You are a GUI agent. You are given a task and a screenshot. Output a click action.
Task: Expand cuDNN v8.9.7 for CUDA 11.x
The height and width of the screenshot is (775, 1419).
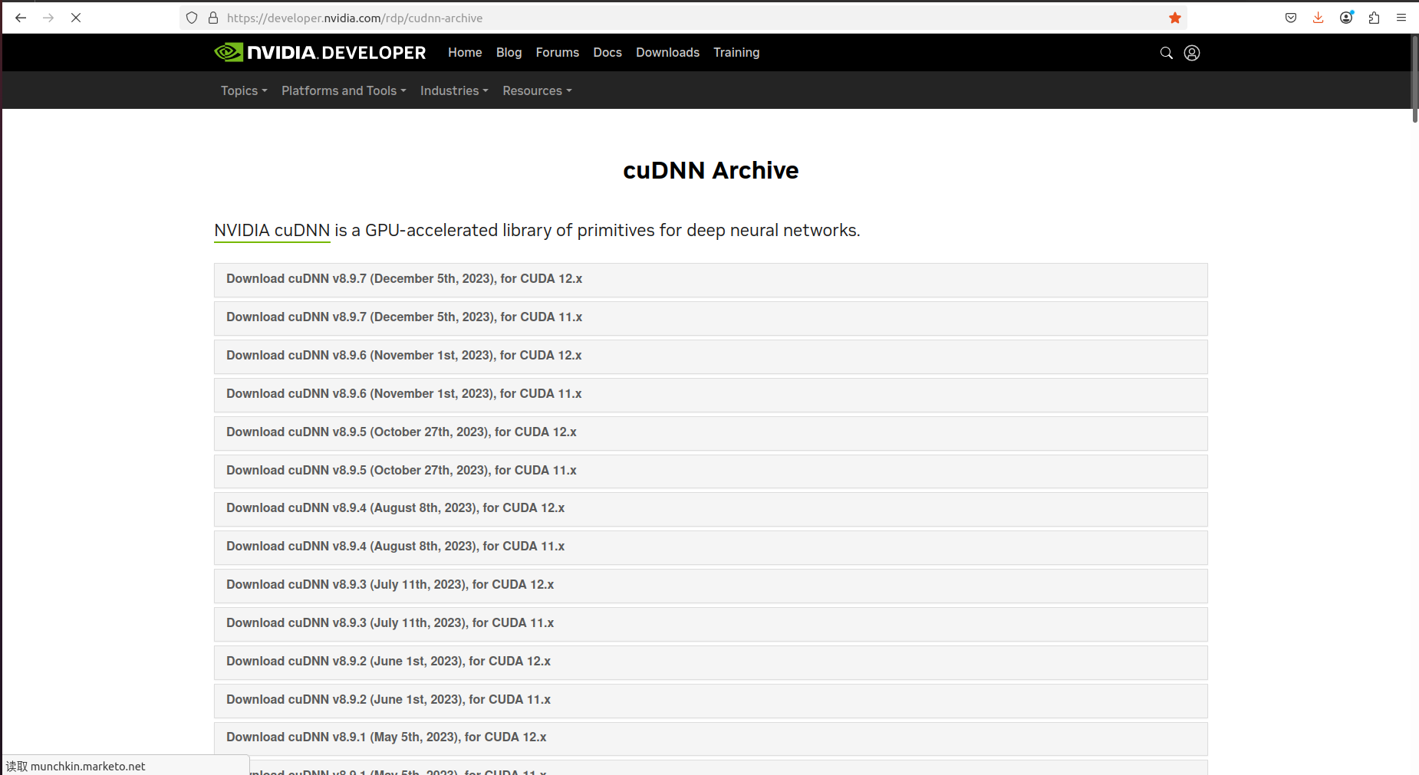click(x=710, y=318)
